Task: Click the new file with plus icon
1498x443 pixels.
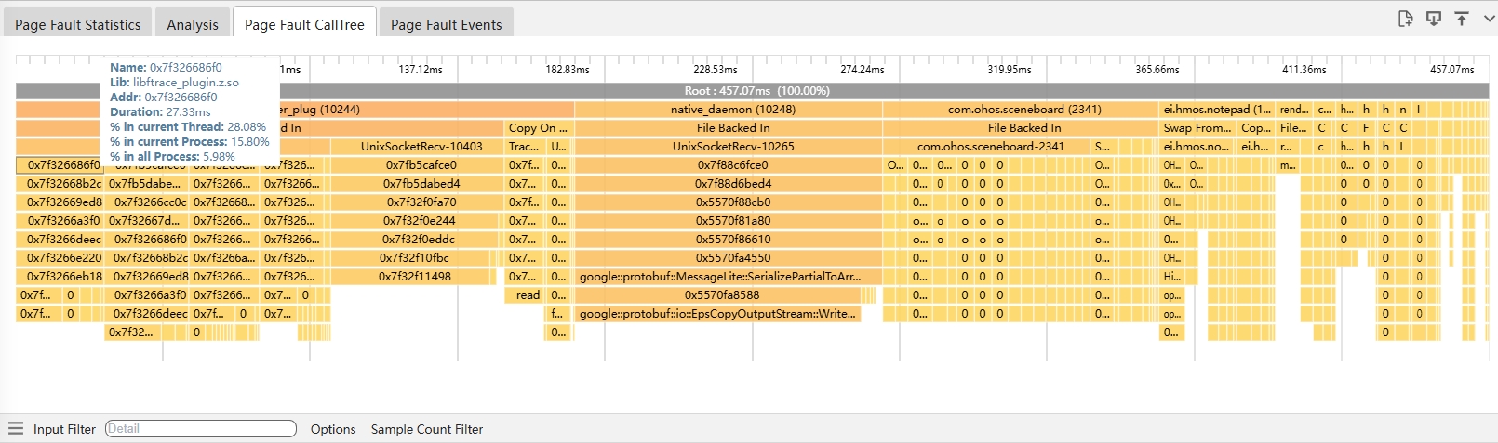Action: (x=1405, y=19)
